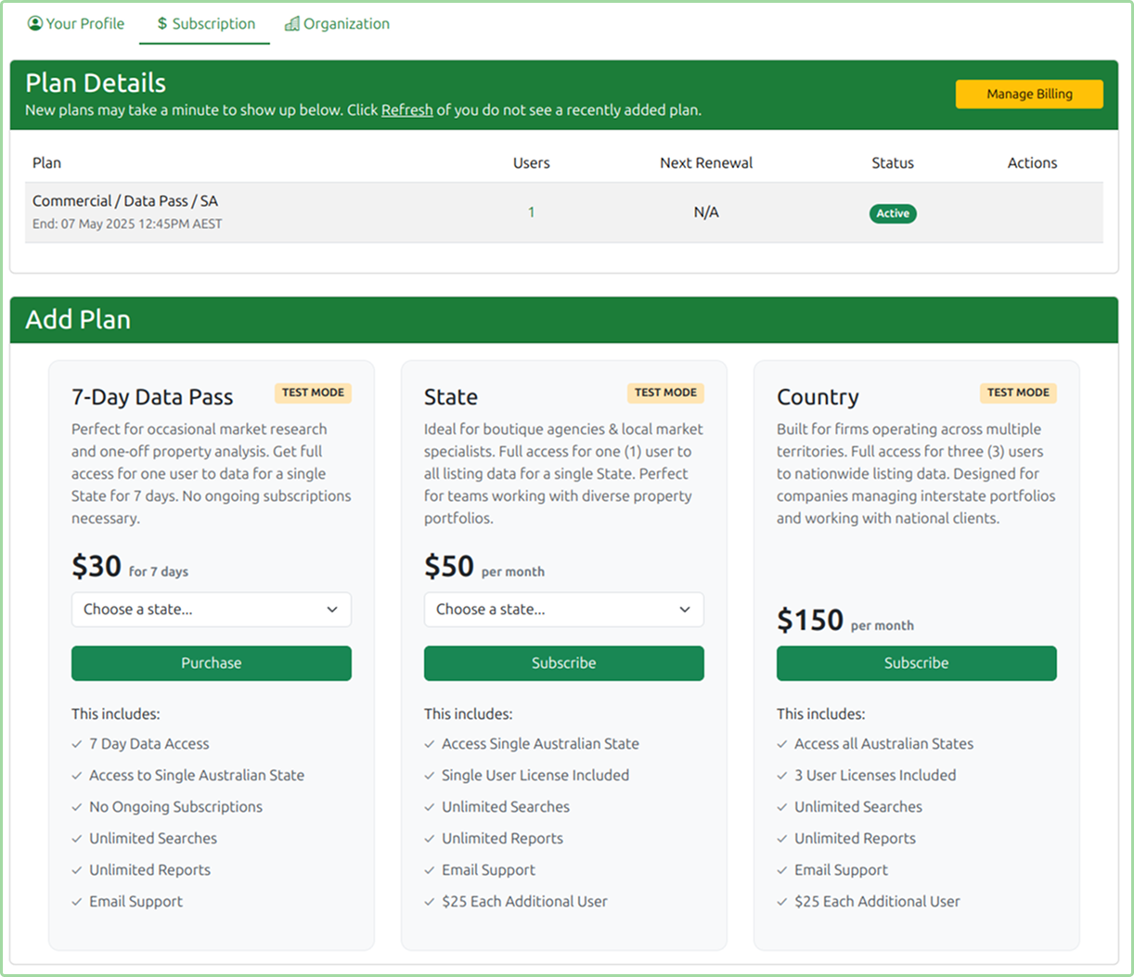Screen dimensions: 1134x977
Task: Subscribe to the State plan
Action: point(563,662)
